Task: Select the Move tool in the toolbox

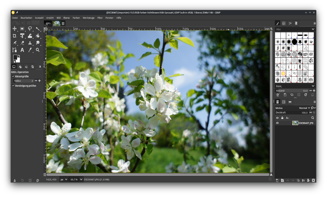Action: click(x=14, y=29)
